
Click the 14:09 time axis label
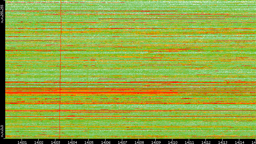[x=156, y=142]
